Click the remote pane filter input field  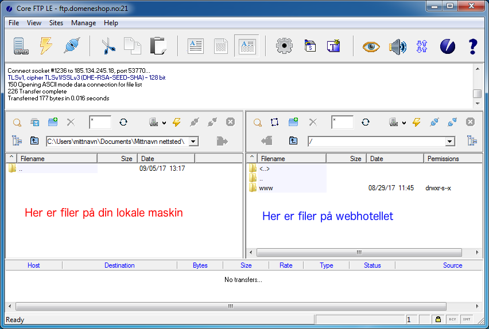click(x=343, y=122)
